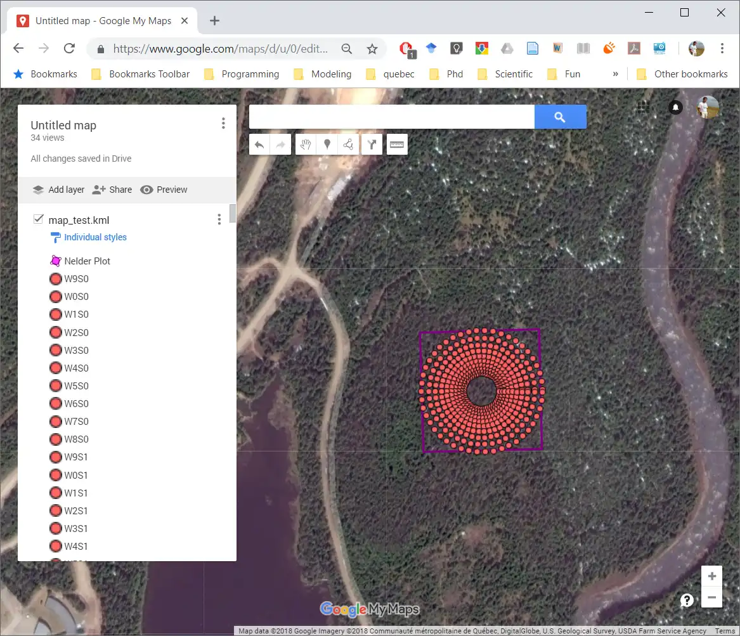Select the W9S0 marker item

(69, 279)
